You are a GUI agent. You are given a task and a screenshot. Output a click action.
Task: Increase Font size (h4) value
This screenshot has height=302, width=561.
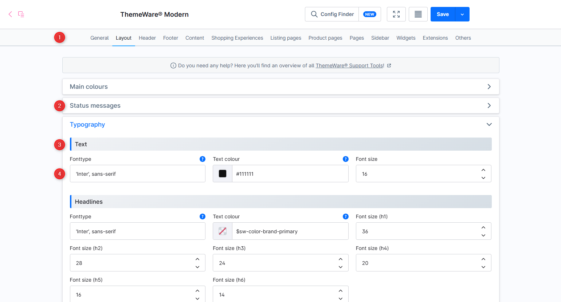tap(483, 259)
